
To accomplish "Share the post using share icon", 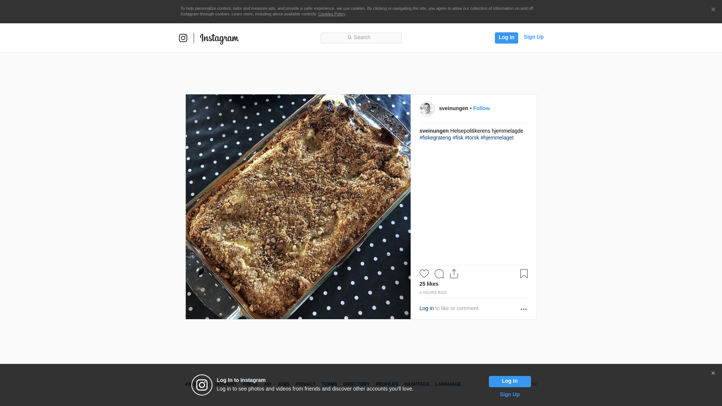I will pyautogui.click(x=454, y=274).
